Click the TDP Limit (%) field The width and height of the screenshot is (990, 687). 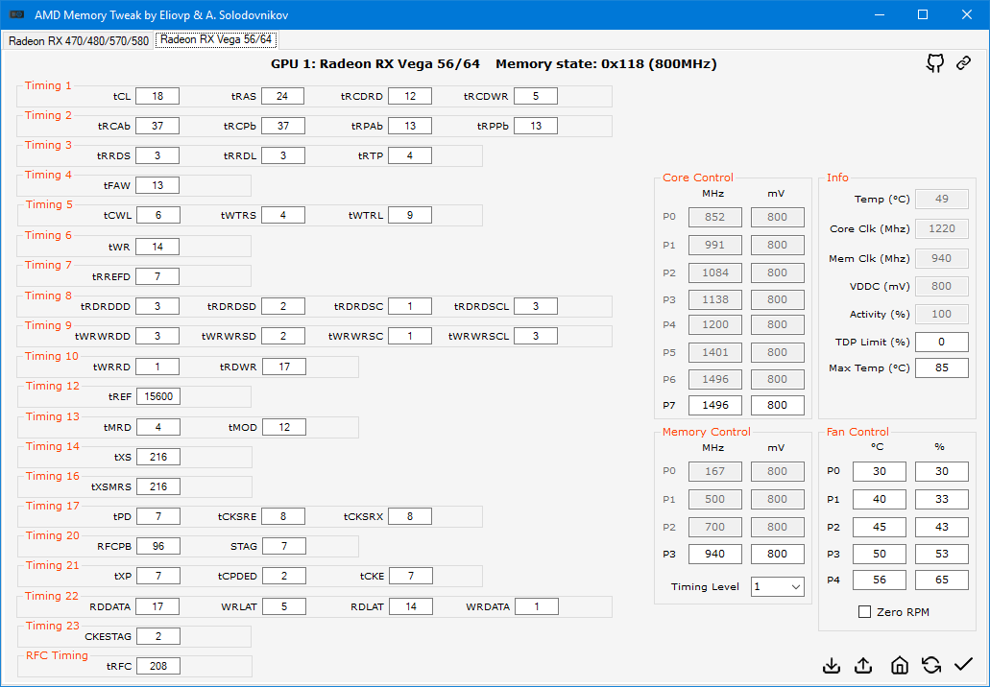[941, 342]
